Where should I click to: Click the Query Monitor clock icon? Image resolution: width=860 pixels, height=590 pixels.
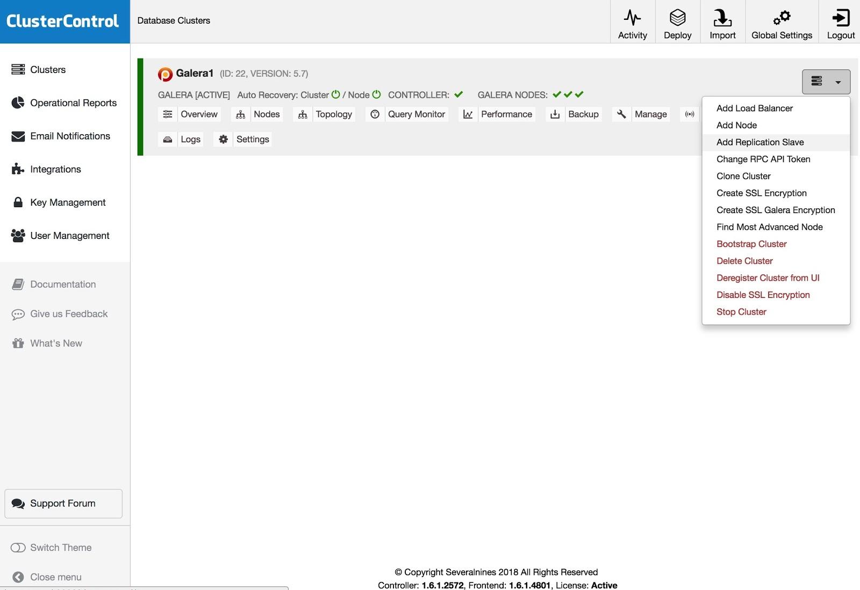[375, 114]
